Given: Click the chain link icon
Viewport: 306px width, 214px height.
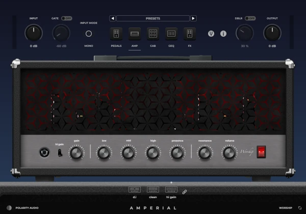Looking at the screenshot, I should point(185,192).
